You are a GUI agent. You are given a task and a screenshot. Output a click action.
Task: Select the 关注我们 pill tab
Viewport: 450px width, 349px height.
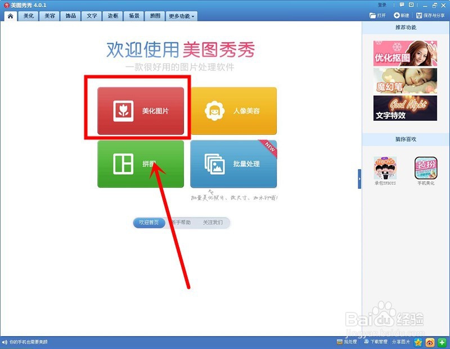click(x=213, y=223)
